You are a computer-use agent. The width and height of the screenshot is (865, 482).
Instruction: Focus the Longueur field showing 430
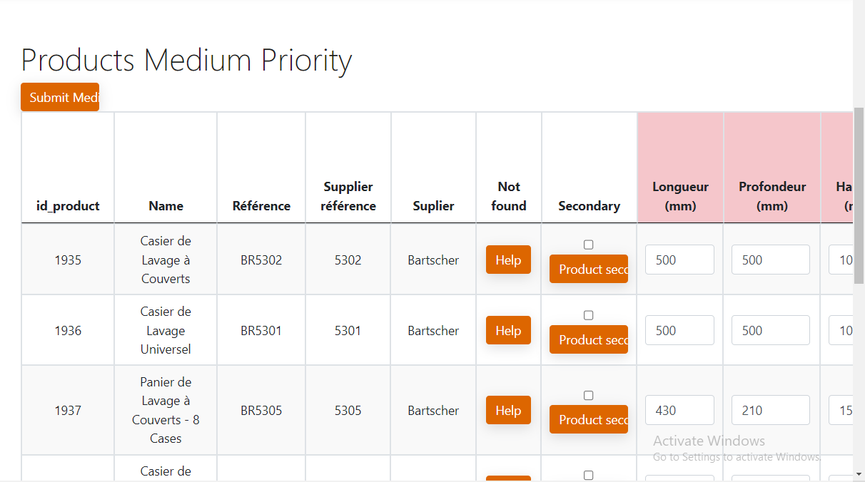point(679,410)
